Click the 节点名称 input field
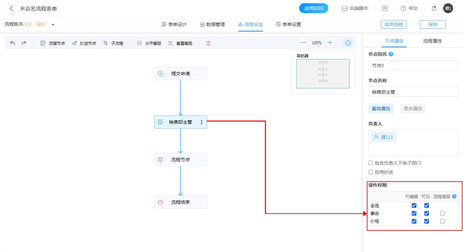Image resolution: width=463 pixels, height=252 pixels. (x=413, y=92)
